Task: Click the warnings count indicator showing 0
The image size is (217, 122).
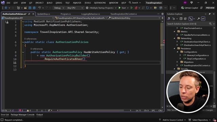Action: pos(29,110)
